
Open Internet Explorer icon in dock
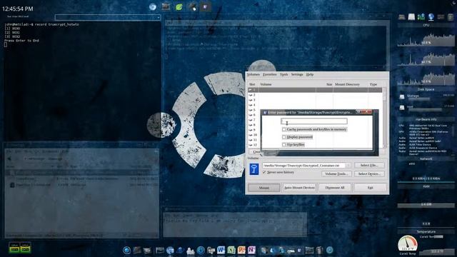[180, 251]
